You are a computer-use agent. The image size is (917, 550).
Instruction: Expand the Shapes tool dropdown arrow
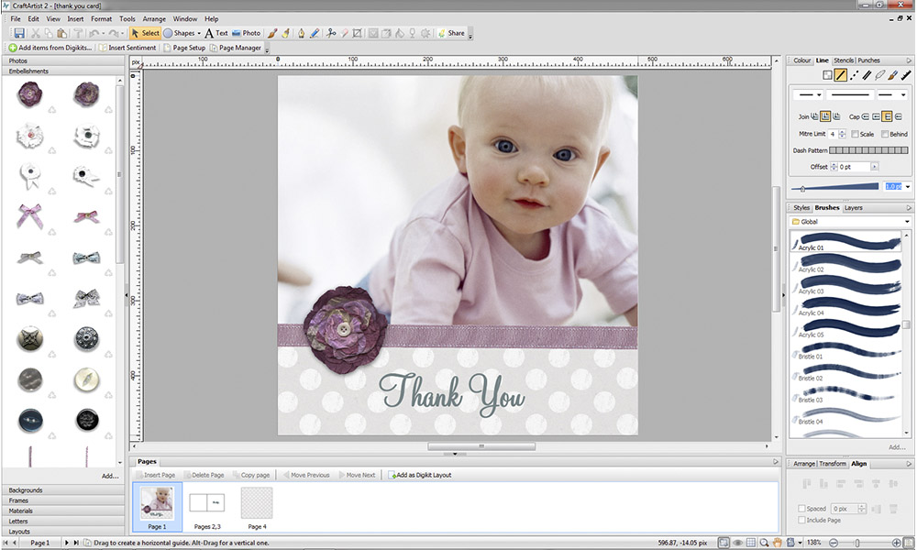(198, 34)
